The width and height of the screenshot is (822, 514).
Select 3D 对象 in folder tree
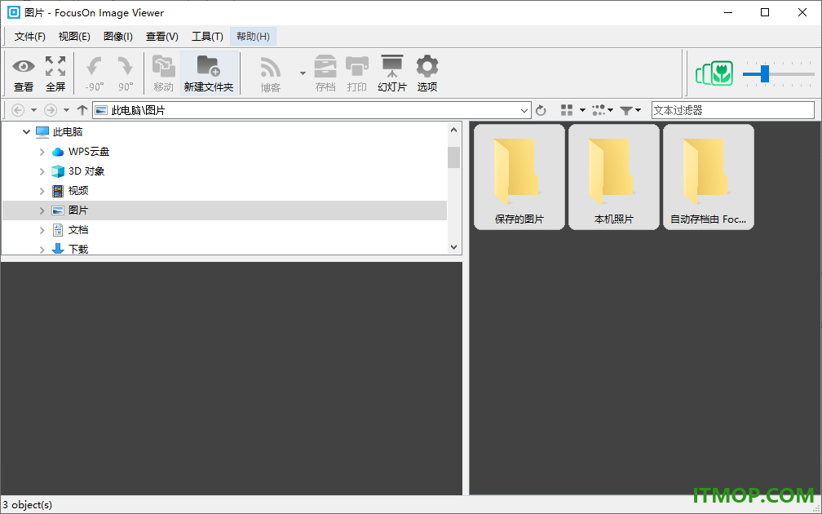pos(86,171)
